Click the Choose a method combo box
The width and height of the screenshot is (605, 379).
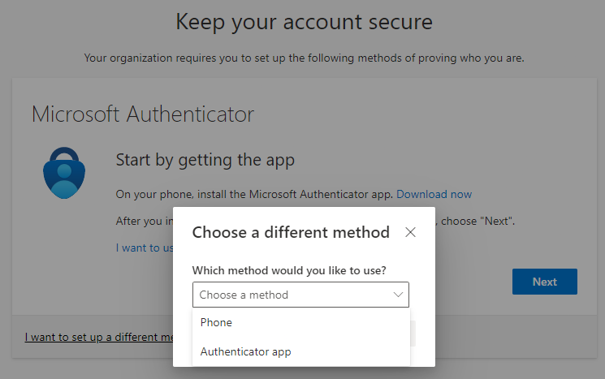coord(300,295)
